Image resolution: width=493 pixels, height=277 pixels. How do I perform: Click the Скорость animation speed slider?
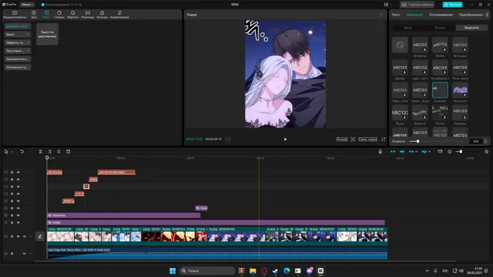point(438,141)
